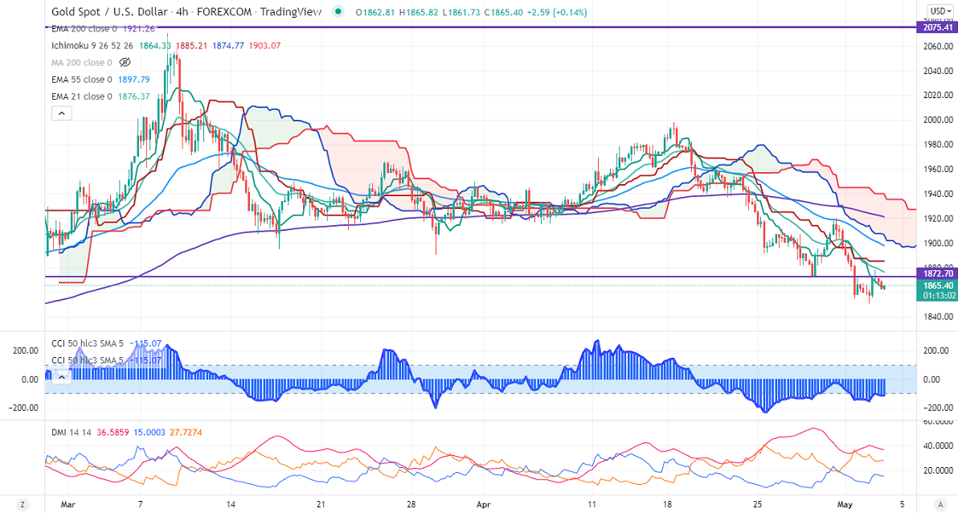Click the EMA 21 close 0 legend entry
The height and width of the screenshot is (513, 958).
click(82, 96)
